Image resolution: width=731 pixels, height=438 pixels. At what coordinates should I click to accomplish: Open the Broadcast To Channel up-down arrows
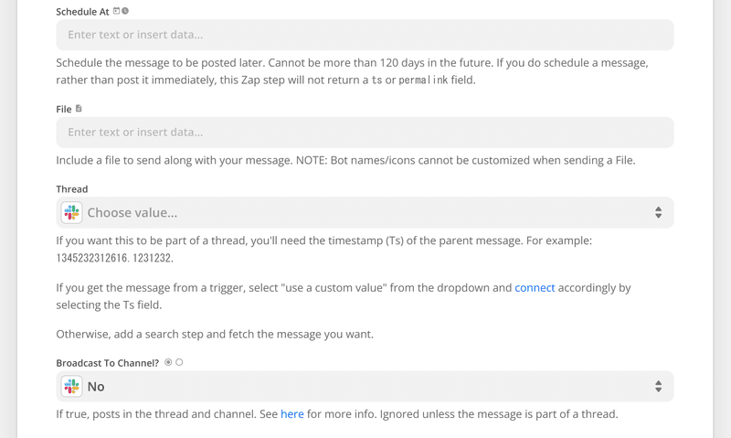[658, 386]
